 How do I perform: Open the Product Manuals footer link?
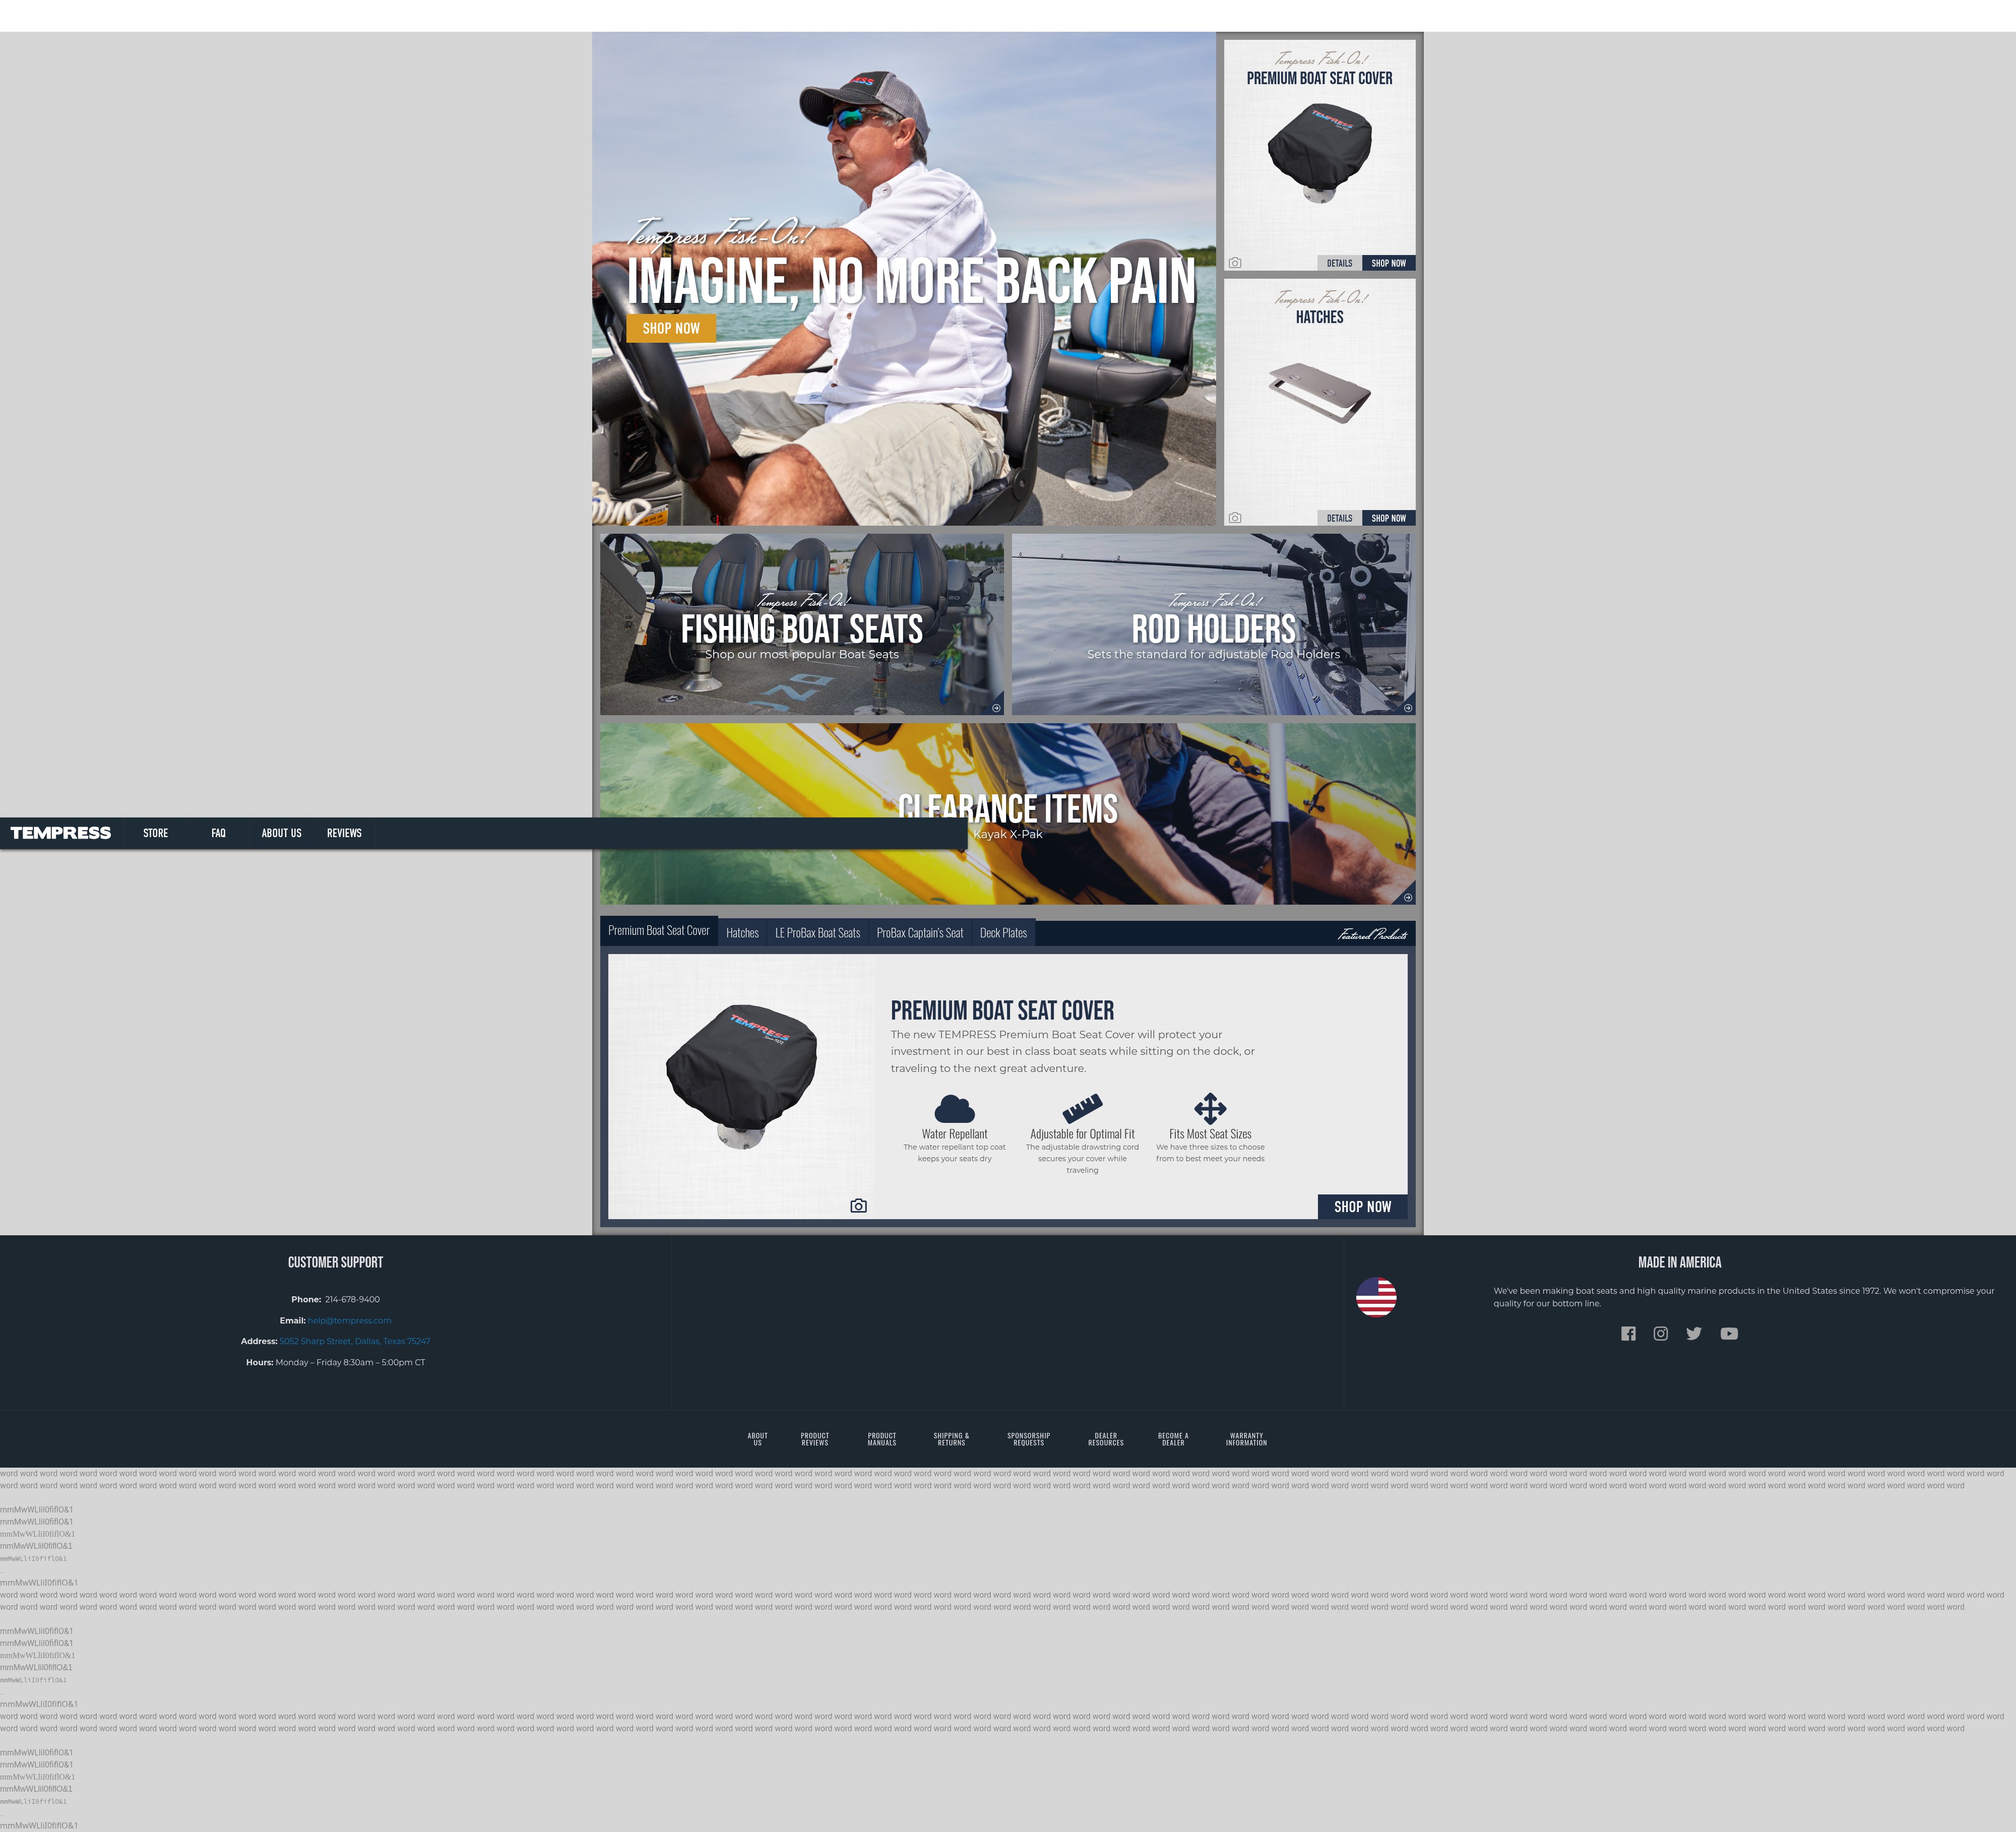click(882, 1439)
